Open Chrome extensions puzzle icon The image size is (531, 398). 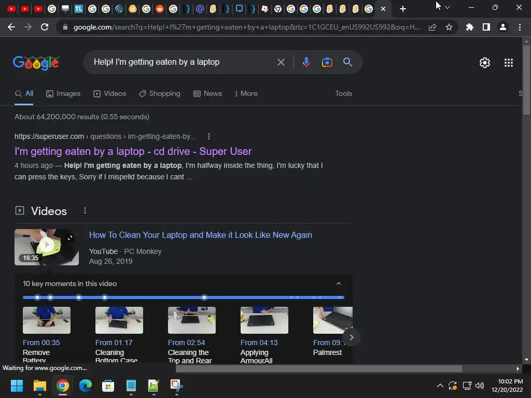tap(469, 27)
